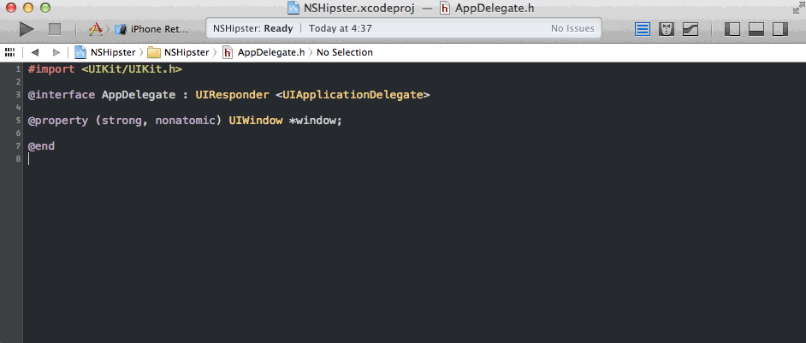Image resolution: width=806 pixels, height=343 pixels.
Task: Open the scheme selector menu
Action: (x=96, y=29)
